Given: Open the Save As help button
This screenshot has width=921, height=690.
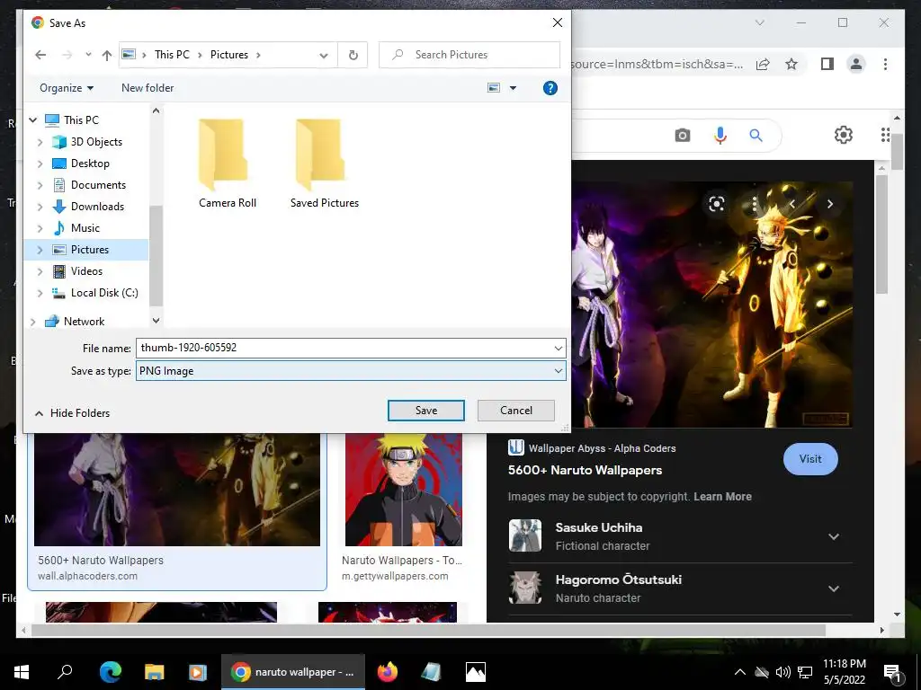Looking at the screenshot, I should click(550, 88).
